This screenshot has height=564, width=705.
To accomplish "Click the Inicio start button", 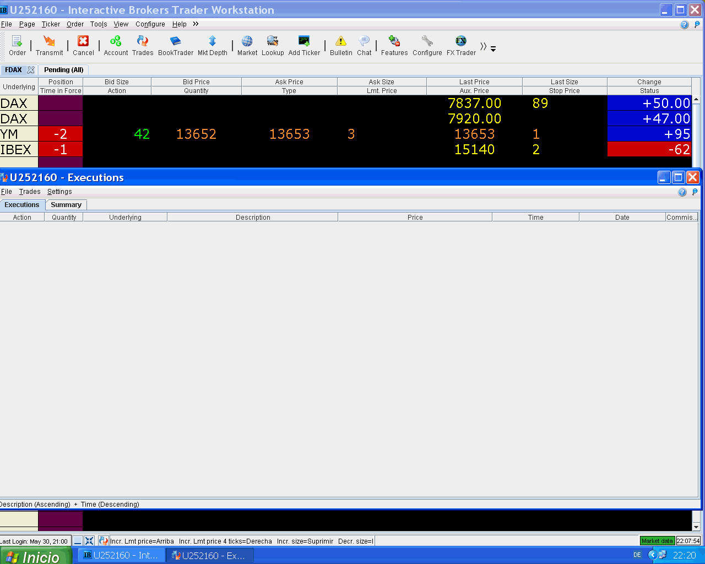I will [x=36, y=556].
